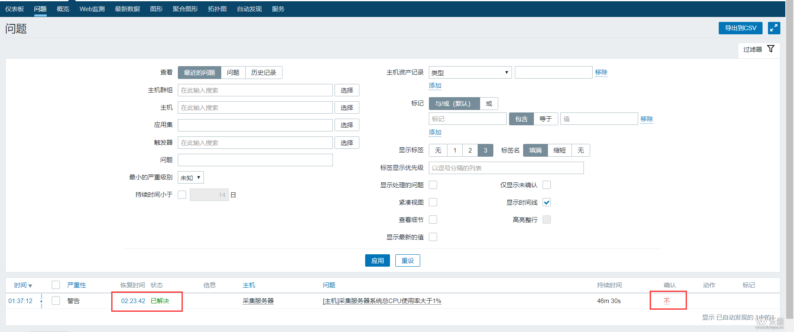This screenshot has width=794, height=332.
Task: Select 与/或 (默认) tag mode
Action: click(454, 103)
